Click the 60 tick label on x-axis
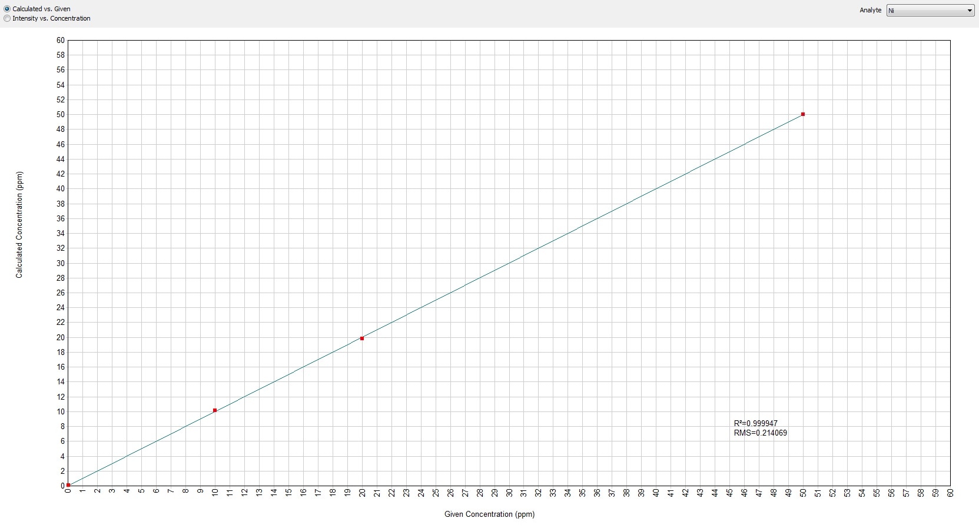The image size is (979, 528). (x=950, y=493)
